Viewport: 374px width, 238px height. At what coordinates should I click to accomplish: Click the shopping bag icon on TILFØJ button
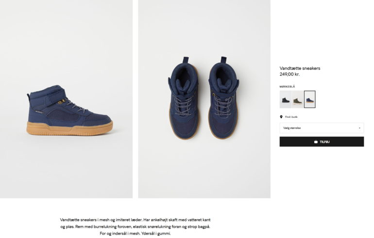(316, 142)
